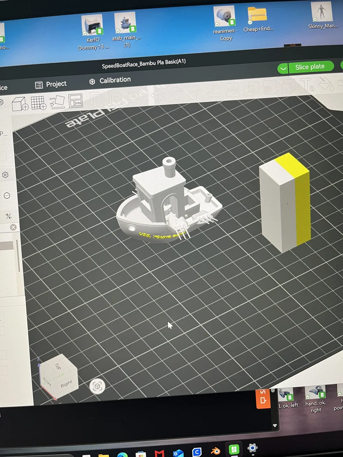Click the fit camera view icon
The image size is (343, 457).
97,386
